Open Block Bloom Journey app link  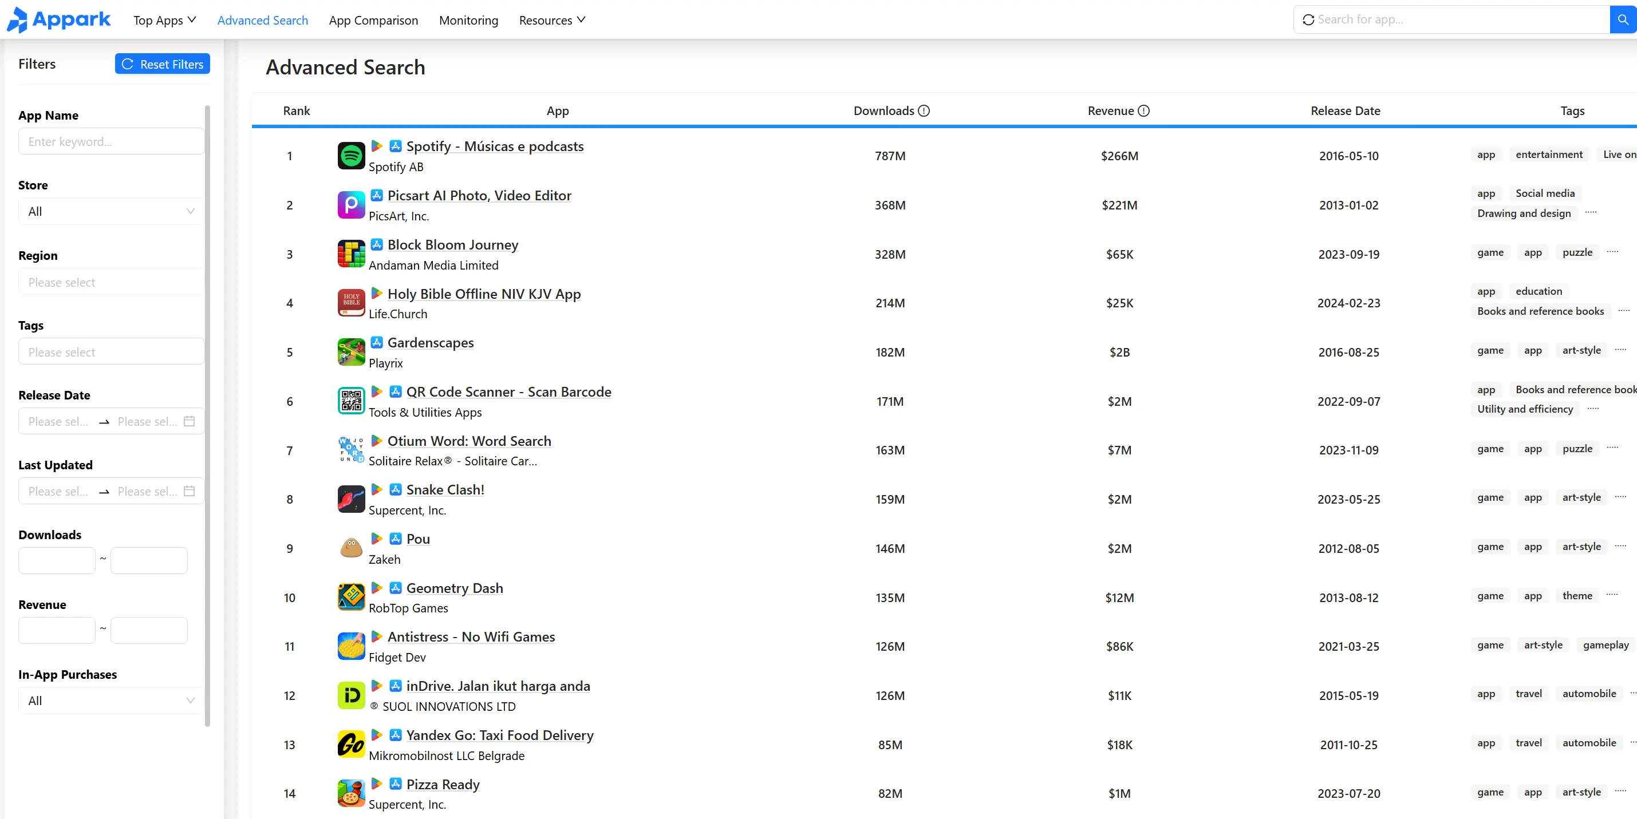tap(452, 244)
